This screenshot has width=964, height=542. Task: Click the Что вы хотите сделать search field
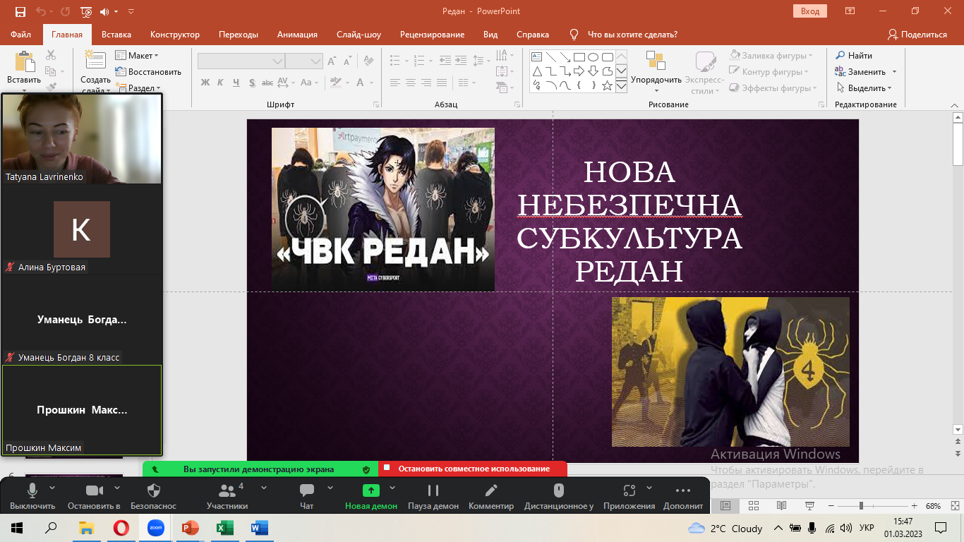coord(632,35)
